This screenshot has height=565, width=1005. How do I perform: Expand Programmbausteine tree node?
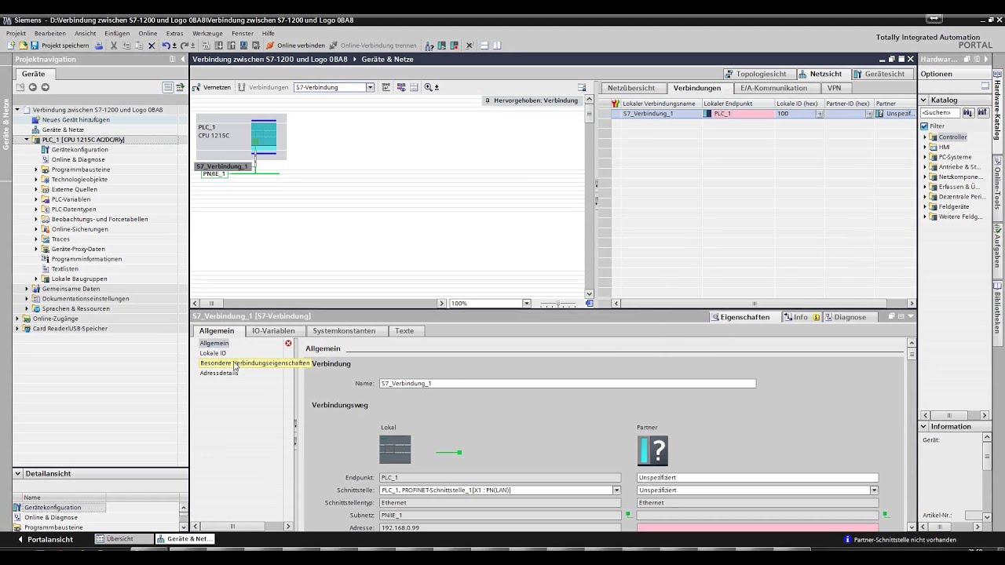coord(36,169)
